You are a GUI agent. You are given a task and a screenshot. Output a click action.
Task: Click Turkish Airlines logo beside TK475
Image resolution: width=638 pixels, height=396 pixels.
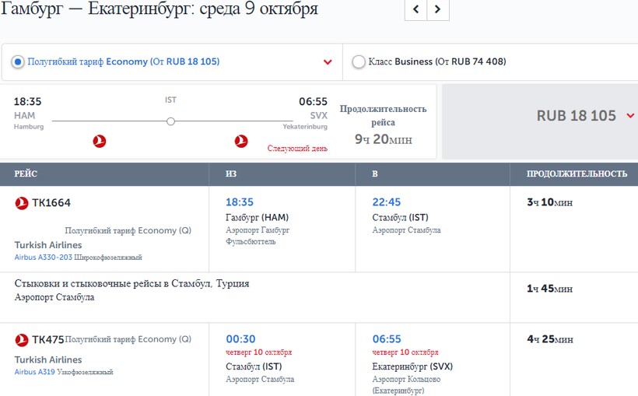click(22, 340)
